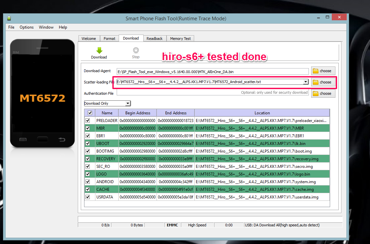Click the Download-Agent path field
This screenshot has height=244, width=370.
213,71
